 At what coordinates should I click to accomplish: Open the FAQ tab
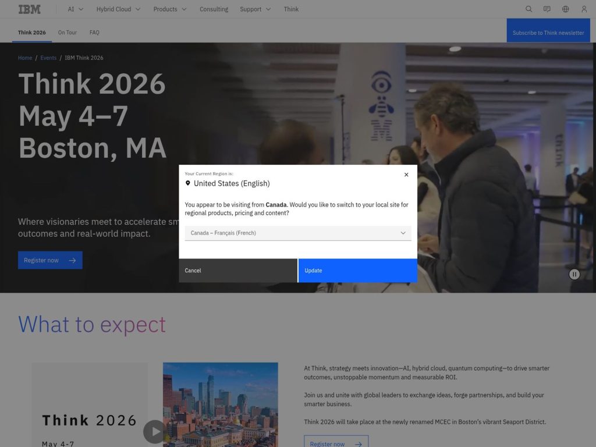(94, 32)
